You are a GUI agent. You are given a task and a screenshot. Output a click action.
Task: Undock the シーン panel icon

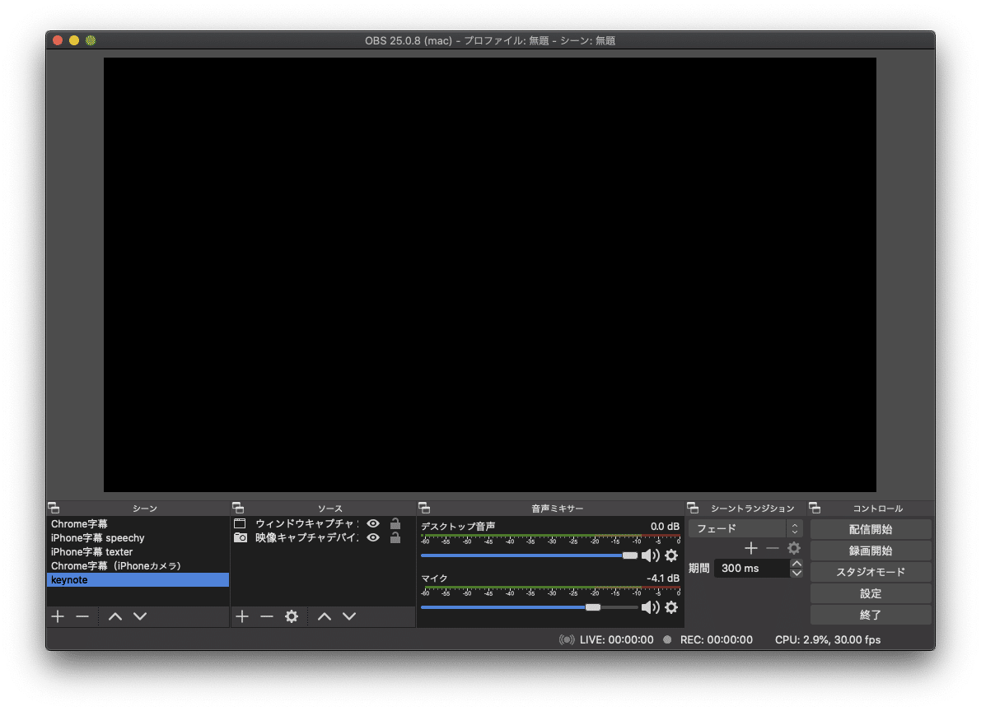coord(54,508)
